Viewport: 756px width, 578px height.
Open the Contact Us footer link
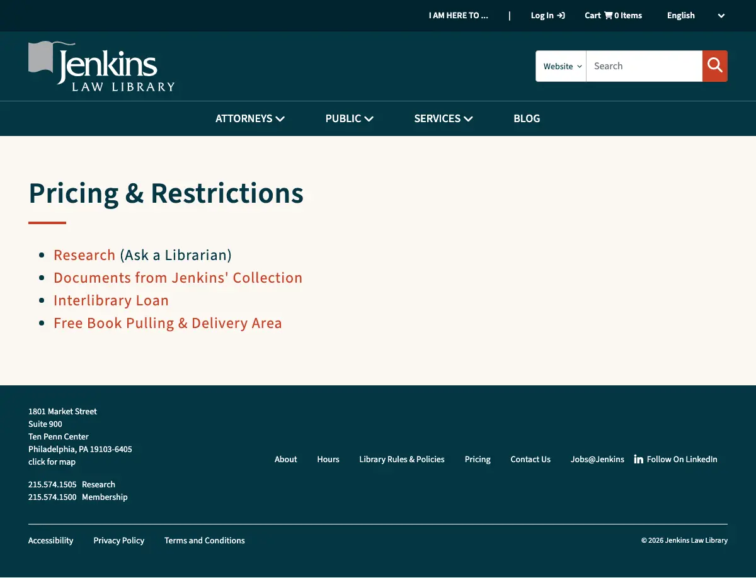pos(530,459)
